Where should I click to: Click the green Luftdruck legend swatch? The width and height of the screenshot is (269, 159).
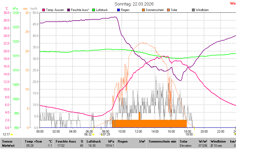coord(94,10)
